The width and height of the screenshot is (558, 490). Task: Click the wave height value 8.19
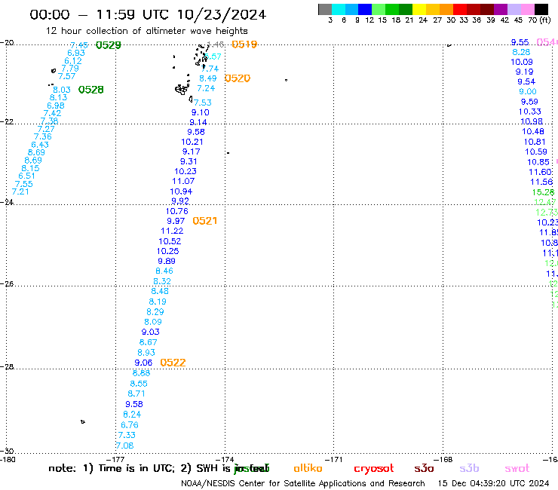click(158, 302)
